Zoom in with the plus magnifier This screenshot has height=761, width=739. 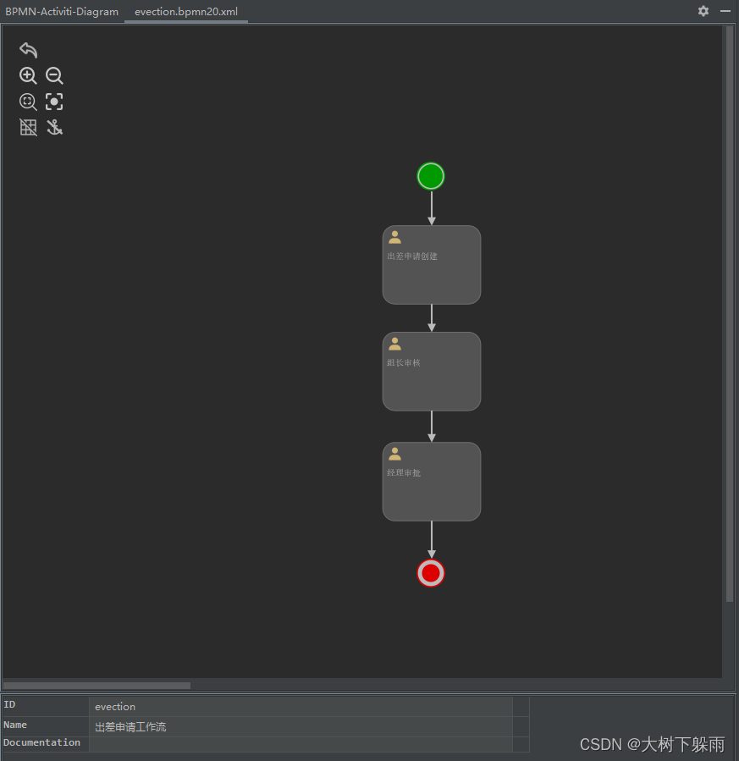[x=28, y=75]
